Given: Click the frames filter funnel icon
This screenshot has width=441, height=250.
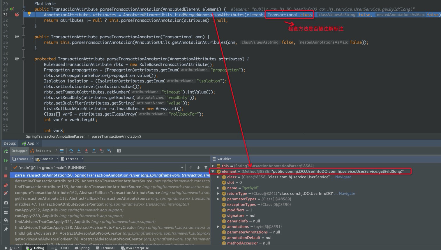Looking at the screenshot, I should click(x=206, y=168).
